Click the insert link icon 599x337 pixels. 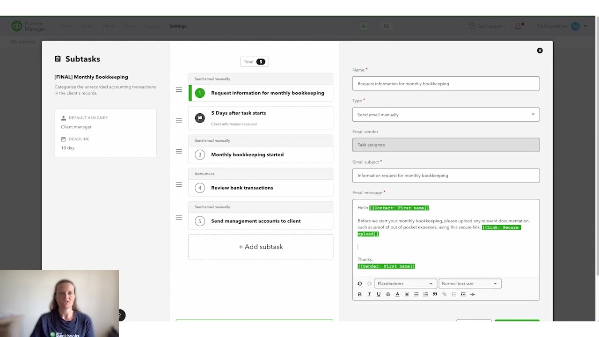445,294
